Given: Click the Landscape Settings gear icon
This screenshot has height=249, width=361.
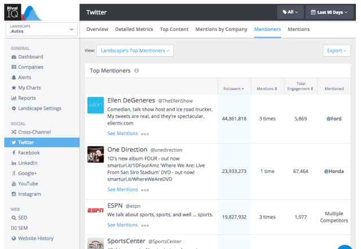Looking at the screenshot, I should (14, 108).
